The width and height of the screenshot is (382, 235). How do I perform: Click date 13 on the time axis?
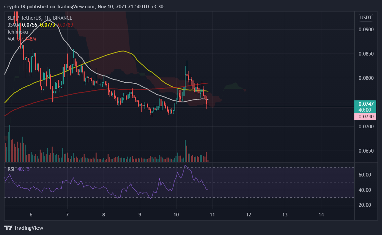point(285,215)
